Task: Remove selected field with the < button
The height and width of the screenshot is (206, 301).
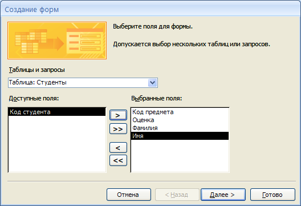Action: [x=118, y=148]
